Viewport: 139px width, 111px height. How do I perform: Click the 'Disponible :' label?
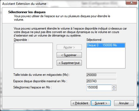21,40
